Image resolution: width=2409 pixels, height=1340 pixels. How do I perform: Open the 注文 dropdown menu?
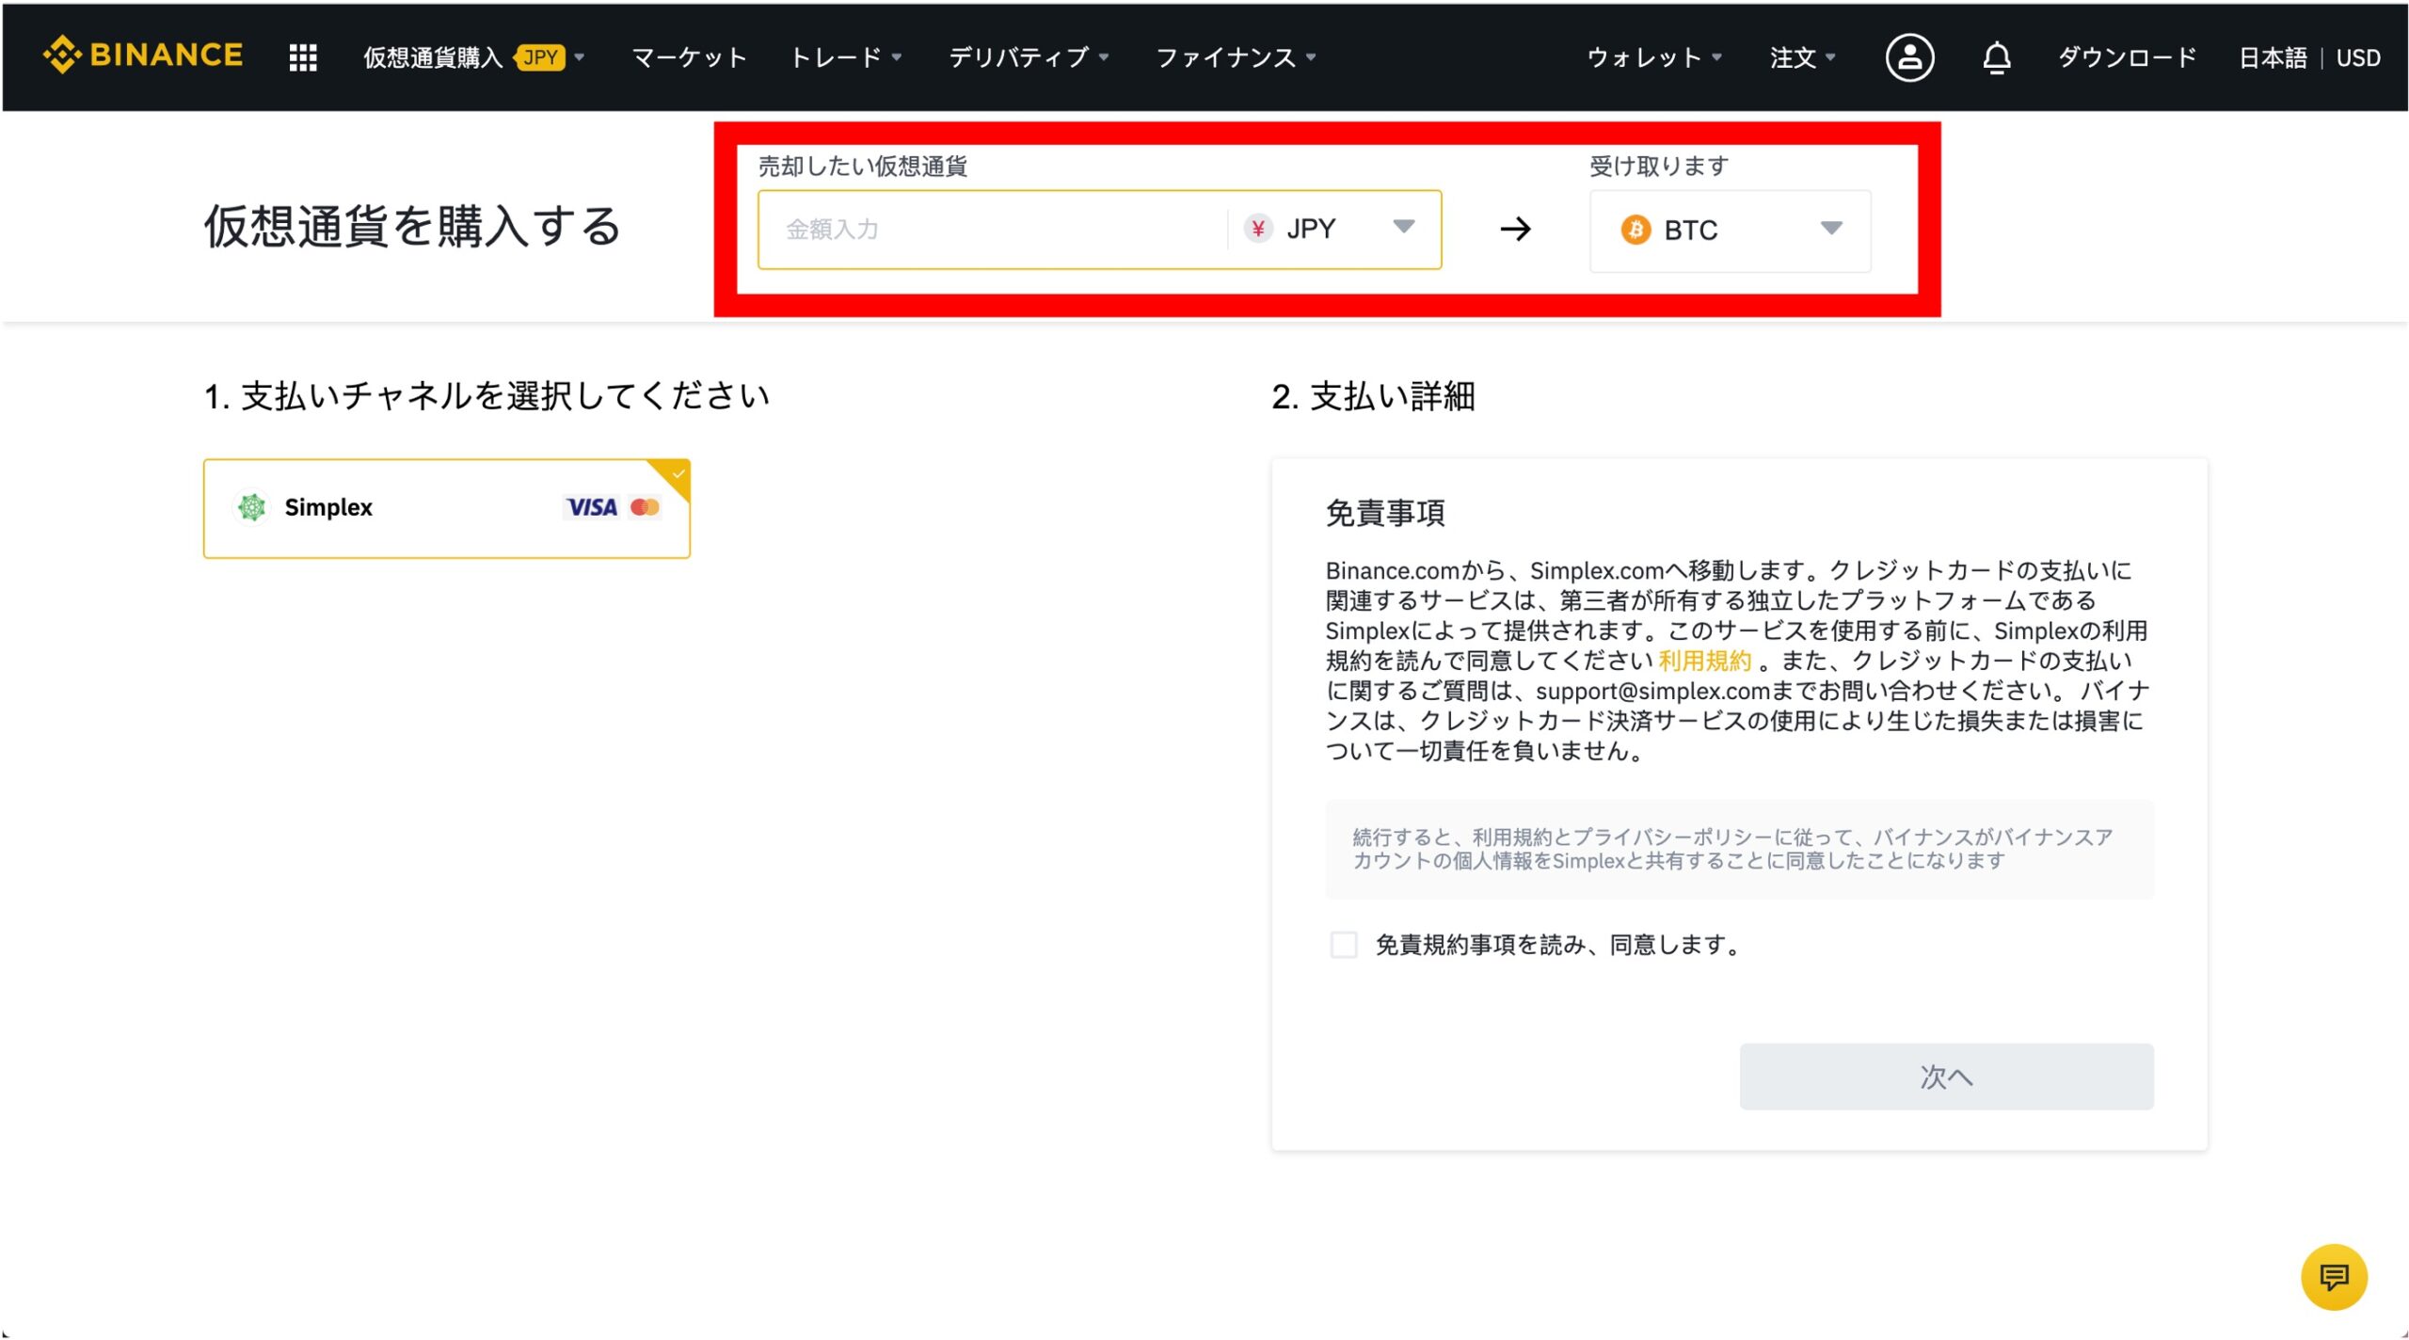(x=1802, y=57)
